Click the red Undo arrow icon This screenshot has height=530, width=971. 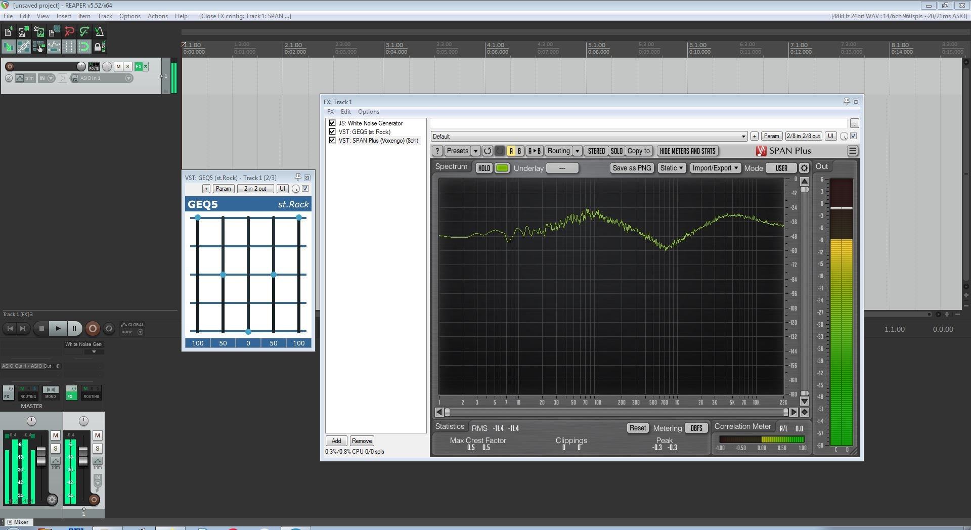[x=69, y=32]
